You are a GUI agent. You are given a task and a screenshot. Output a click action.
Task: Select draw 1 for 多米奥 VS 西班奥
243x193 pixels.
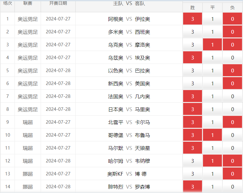212,32
